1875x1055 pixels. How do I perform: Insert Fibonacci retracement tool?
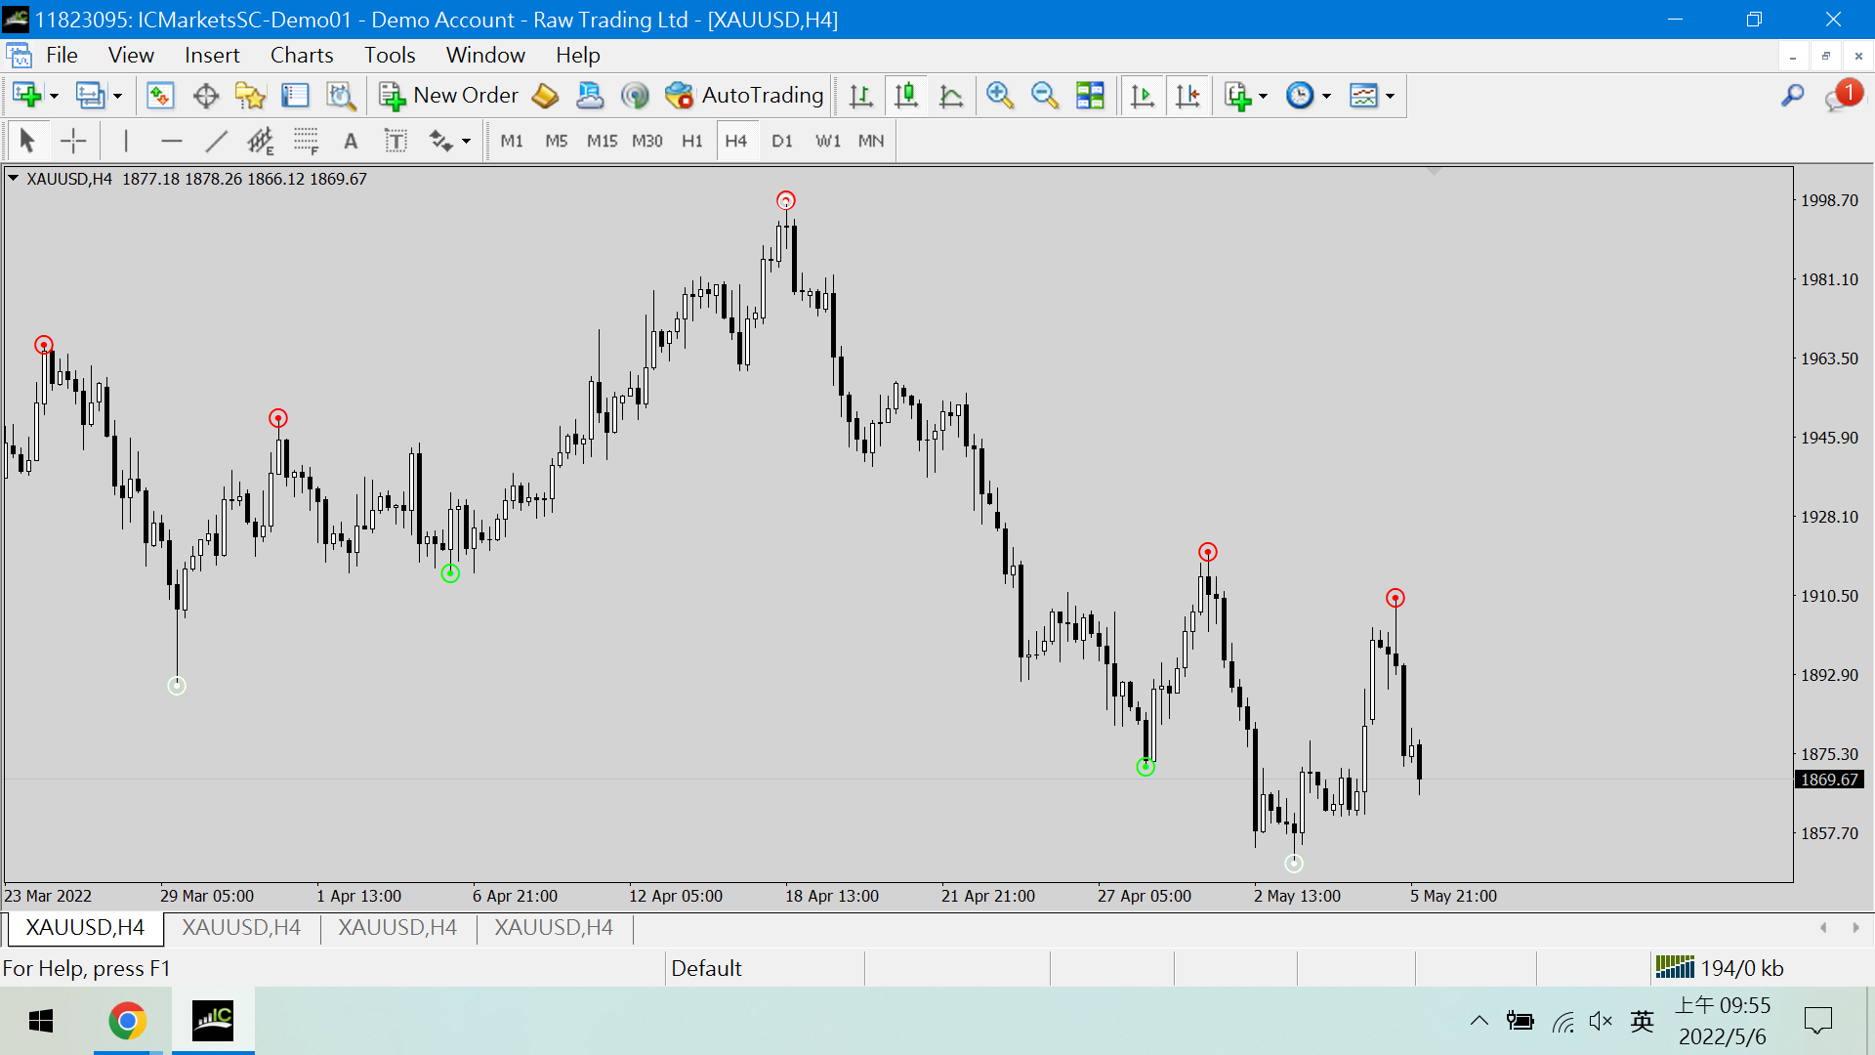click(x=306, y=142)
